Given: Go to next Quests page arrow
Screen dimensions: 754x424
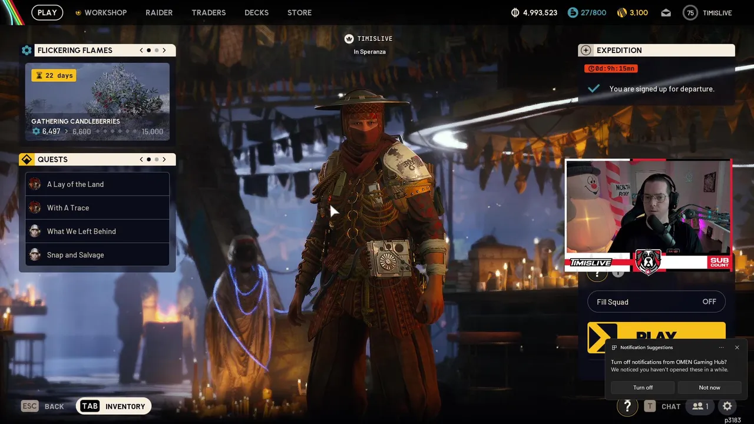Looking at the screenshot, I should [x=164, y=160].
